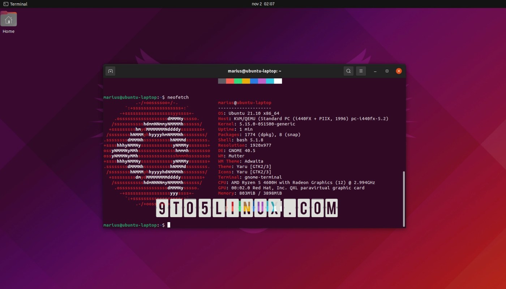The image size is (506, 289).
Task: Click the Packages line 1774 (dpkg)
Action: (x=259, y=134)
